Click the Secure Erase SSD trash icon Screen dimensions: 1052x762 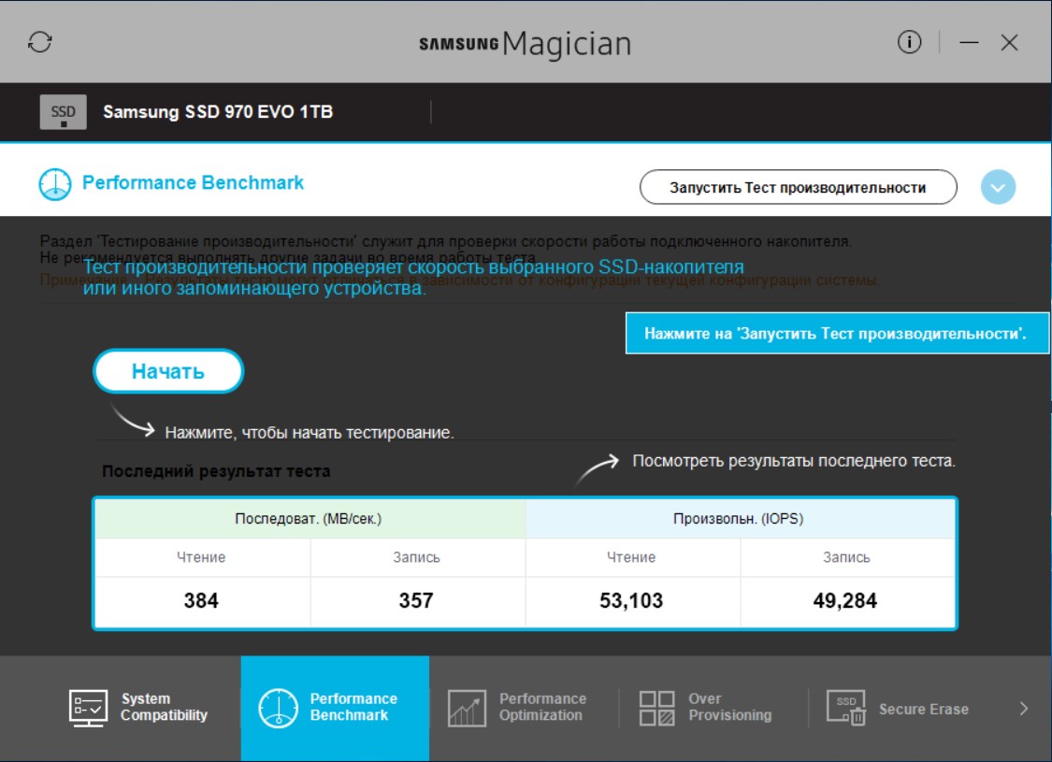[846, 709]
